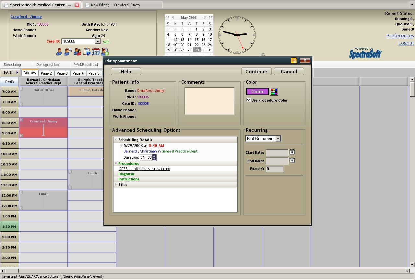Open the End Date calendar picker icon
This screenshot has width=415, height=280.
pos(292,160)
